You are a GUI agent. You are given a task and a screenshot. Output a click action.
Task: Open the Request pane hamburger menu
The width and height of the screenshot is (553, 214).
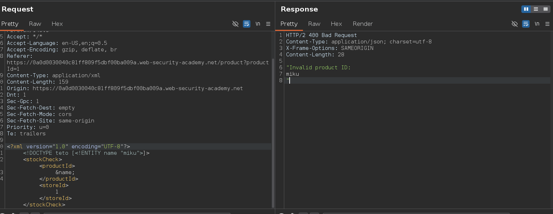coord(268,24)
